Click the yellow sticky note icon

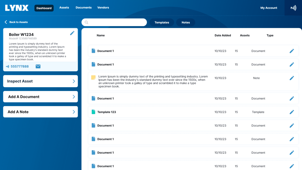click(93, 78)
